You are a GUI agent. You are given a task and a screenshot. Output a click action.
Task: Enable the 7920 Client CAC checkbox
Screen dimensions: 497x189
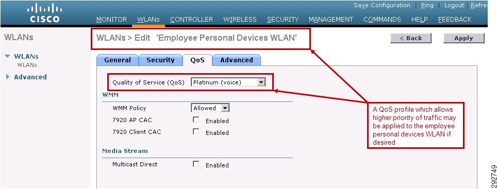pyautogui.click(x=196, y=132)
